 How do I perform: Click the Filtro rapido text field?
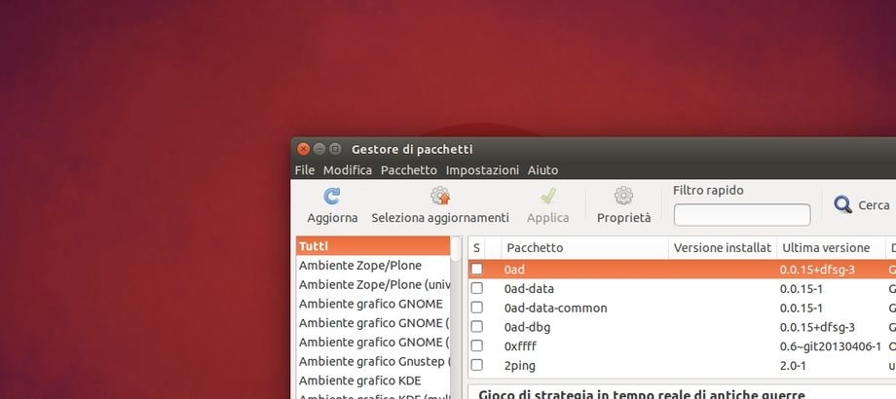click(x=742, y=215)
